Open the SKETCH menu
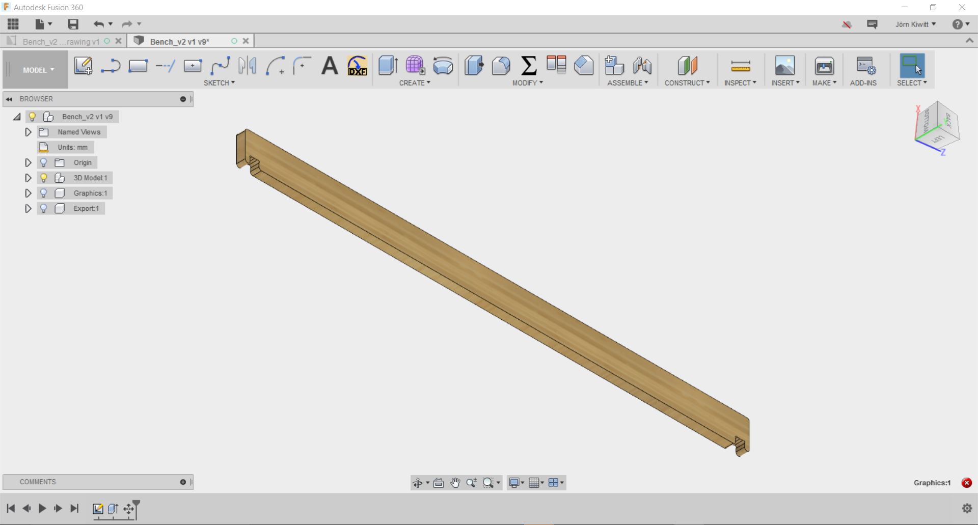Screen dimensions: 978x525 click(x=219, y=82)
